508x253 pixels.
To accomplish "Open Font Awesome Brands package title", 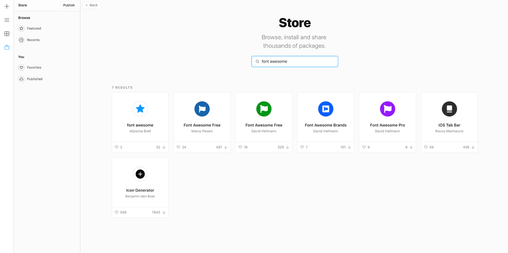I will [x=325, y=125].
